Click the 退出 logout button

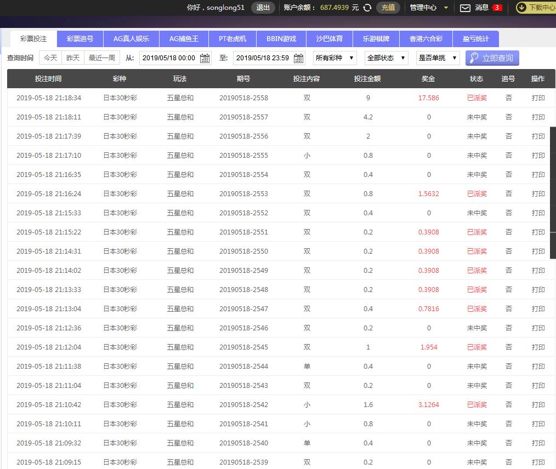pos(263,8)
